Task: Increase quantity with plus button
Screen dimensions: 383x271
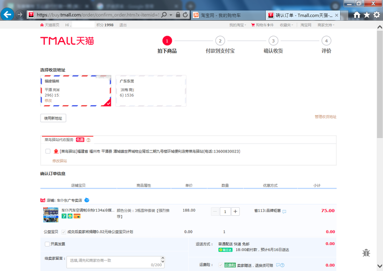Action: pyautogui.click(x=236, y=211)
